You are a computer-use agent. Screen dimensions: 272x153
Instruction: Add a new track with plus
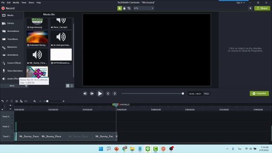coord(10,105)
